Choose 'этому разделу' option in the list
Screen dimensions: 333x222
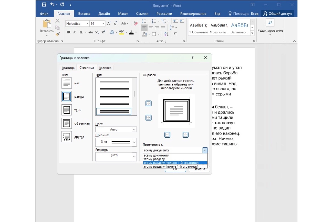tap(175, 159)
